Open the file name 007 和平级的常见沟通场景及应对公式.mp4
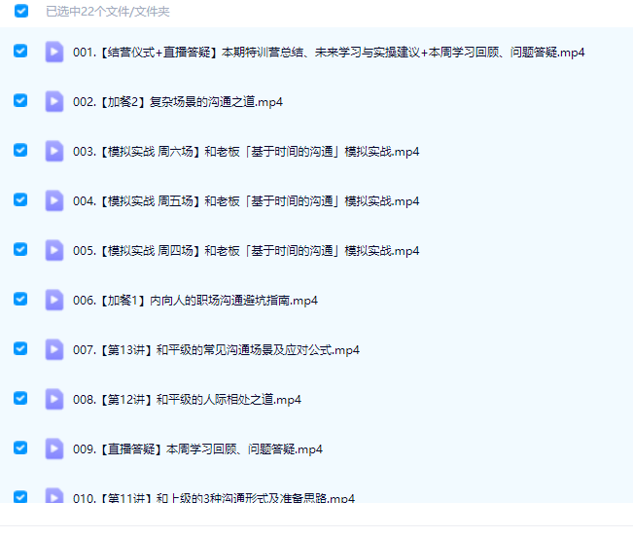Screen dimensions: 633x538 pyautogui.click(x=216, y=350)
